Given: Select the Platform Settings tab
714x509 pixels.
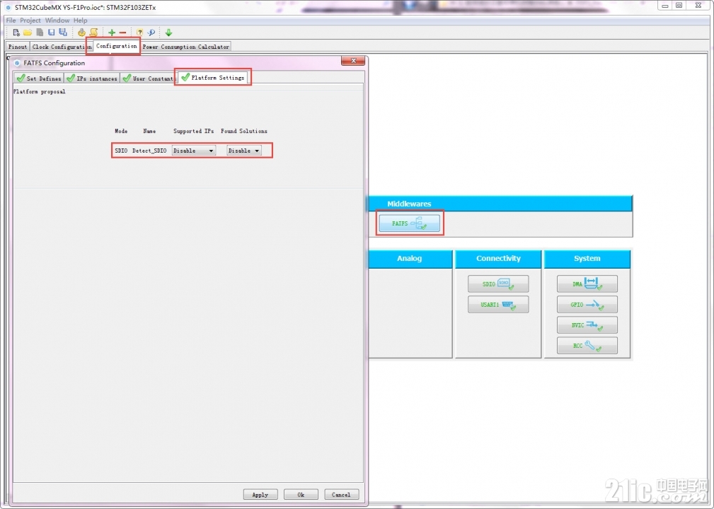Looking at the screenshot, I should coord(213,78).
